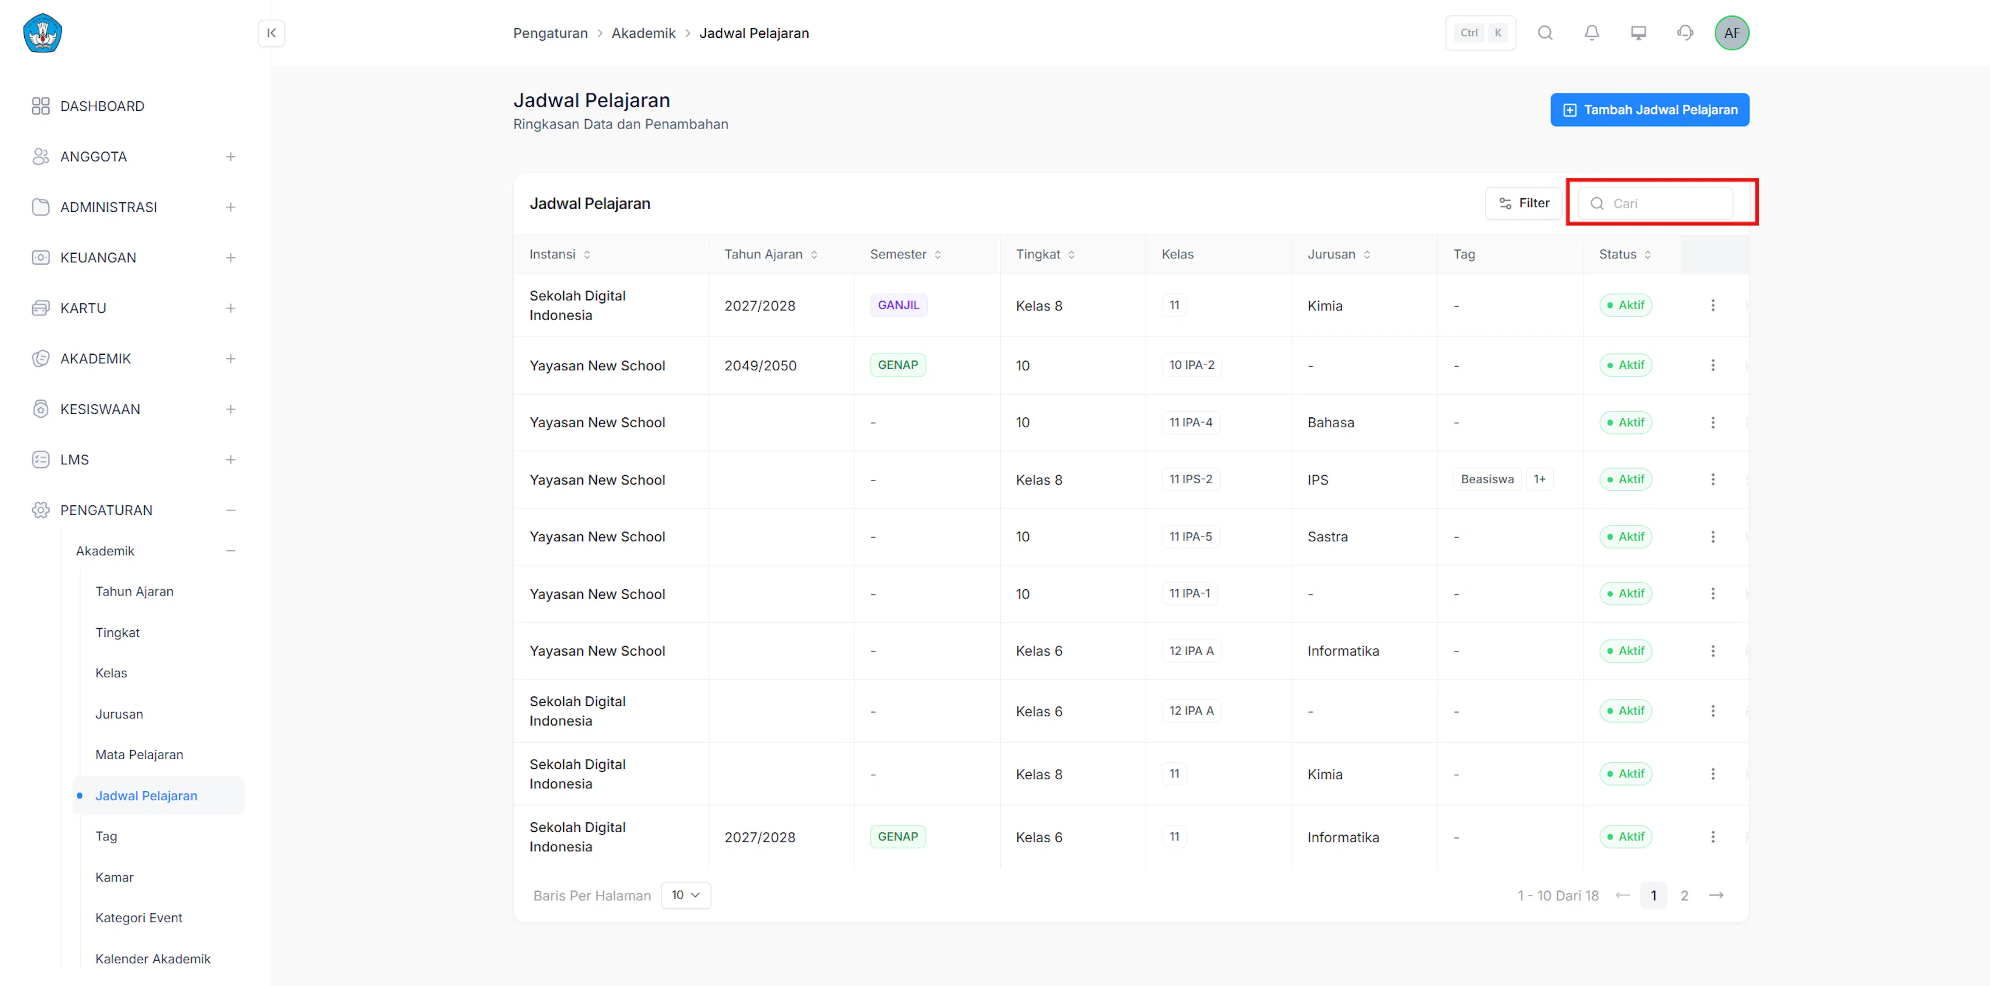The height and width of the screenshot is (986, 1990).
Task: Click the Cari search field
Action: click(x=1655, y=203)
